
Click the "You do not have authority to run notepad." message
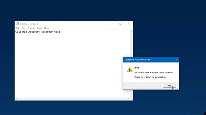(x=154, y=73)
